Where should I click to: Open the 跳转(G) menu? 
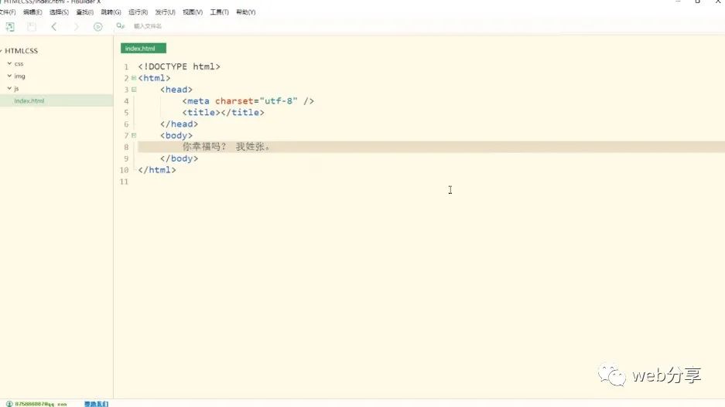tap(111, 12)
